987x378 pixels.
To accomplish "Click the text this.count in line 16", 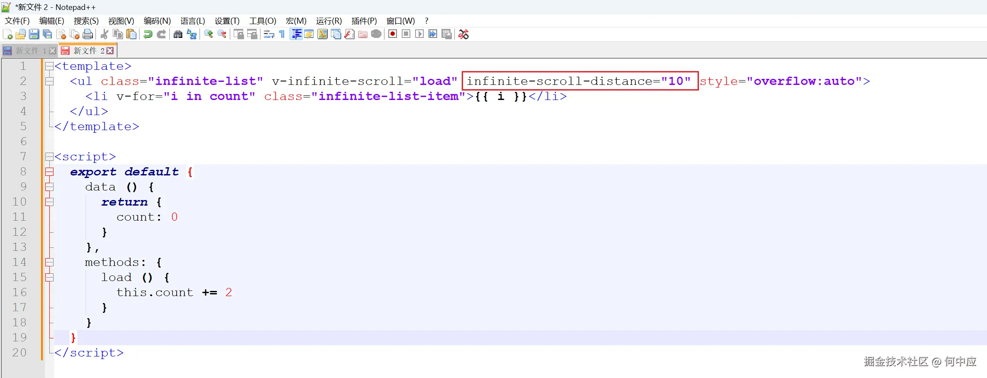I will click(x=155, y=292).
